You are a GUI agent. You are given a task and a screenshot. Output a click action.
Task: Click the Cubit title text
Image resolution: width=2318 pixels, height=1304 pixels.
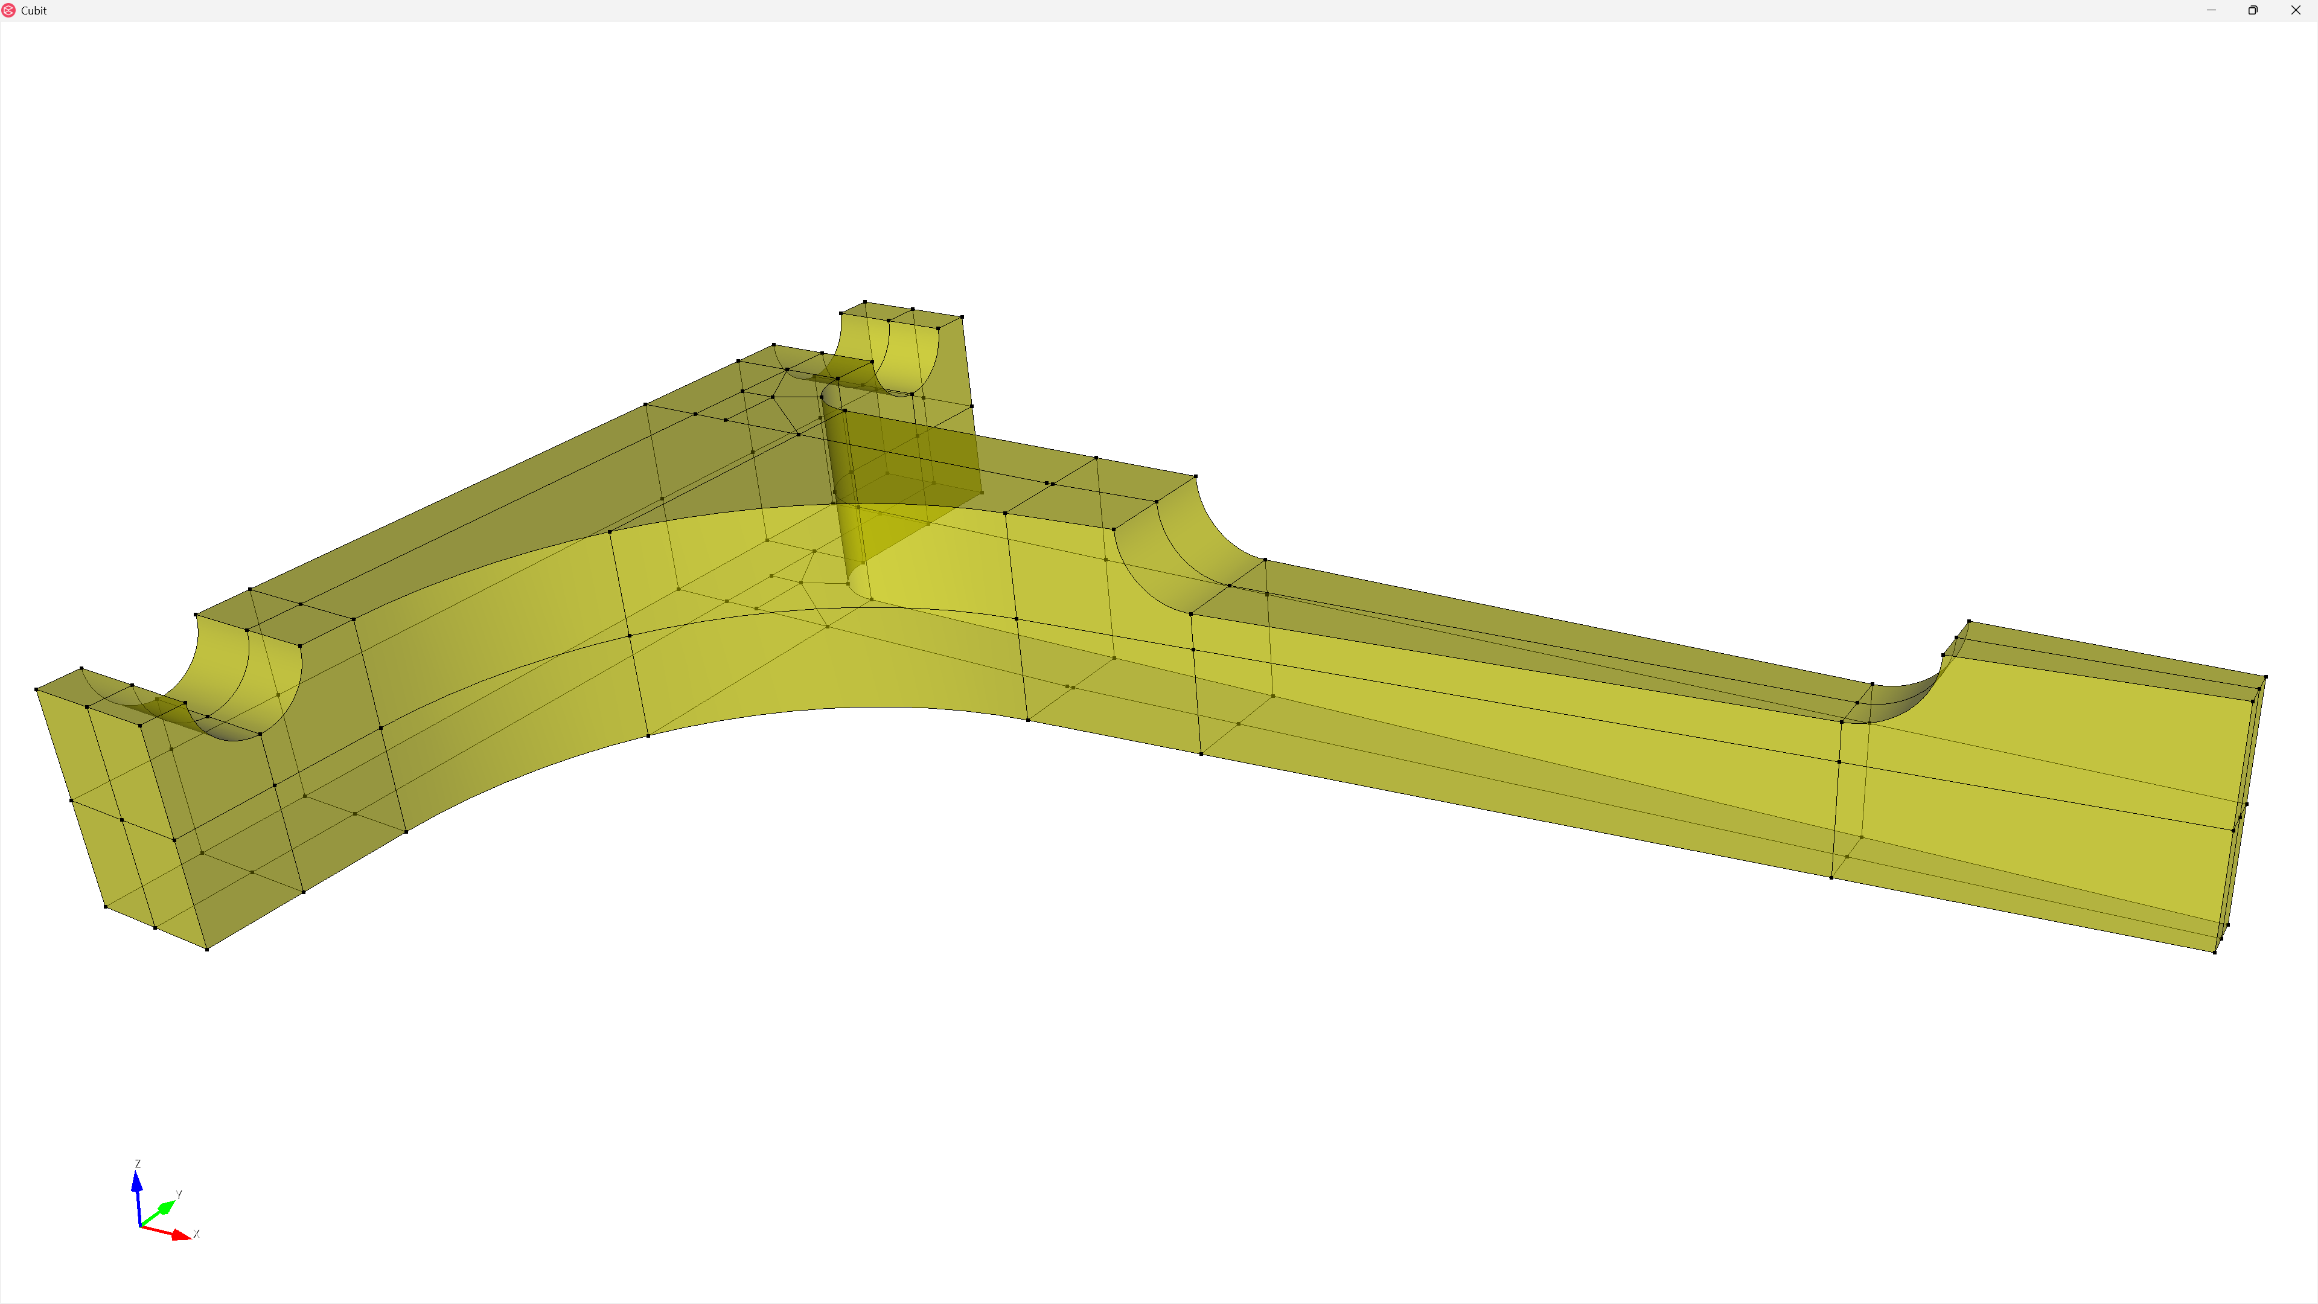[33, 11]
